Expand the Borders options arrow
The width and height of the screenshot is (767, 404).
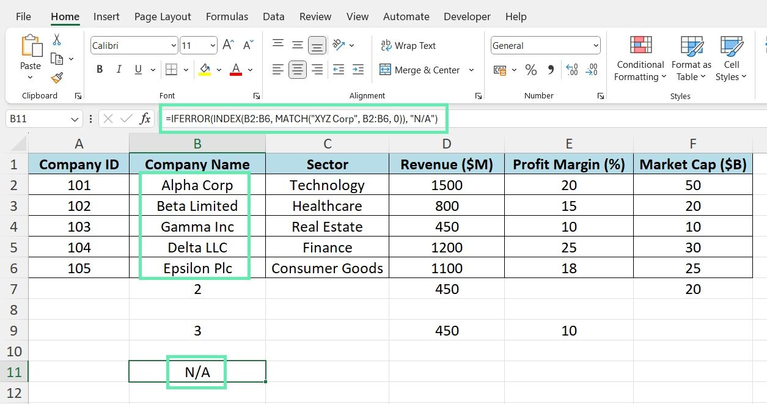pos(185,70)
